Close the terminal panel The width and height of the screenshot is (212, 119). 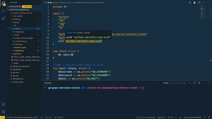[208, 83]
